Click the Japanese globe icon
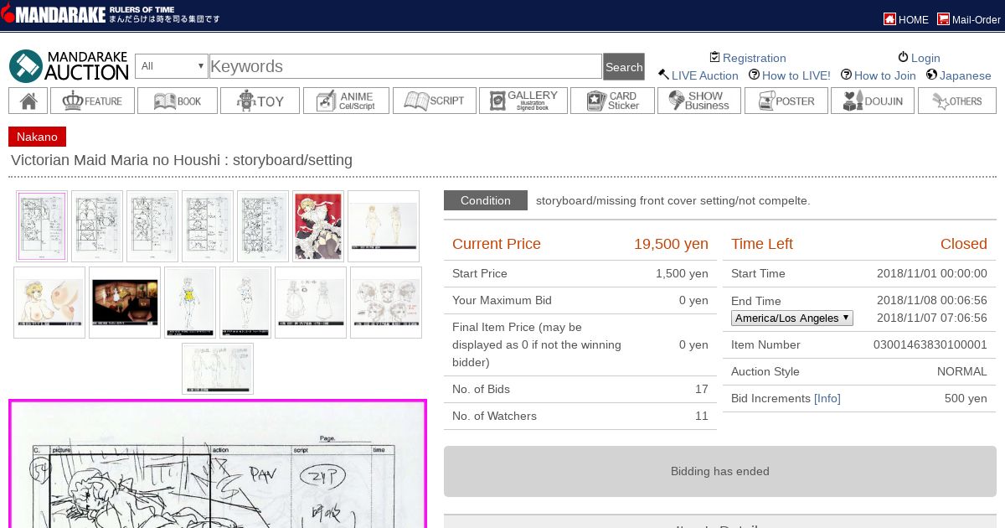Image resolution: width=1005 pixels, height=528 pixels. point(931,75)
